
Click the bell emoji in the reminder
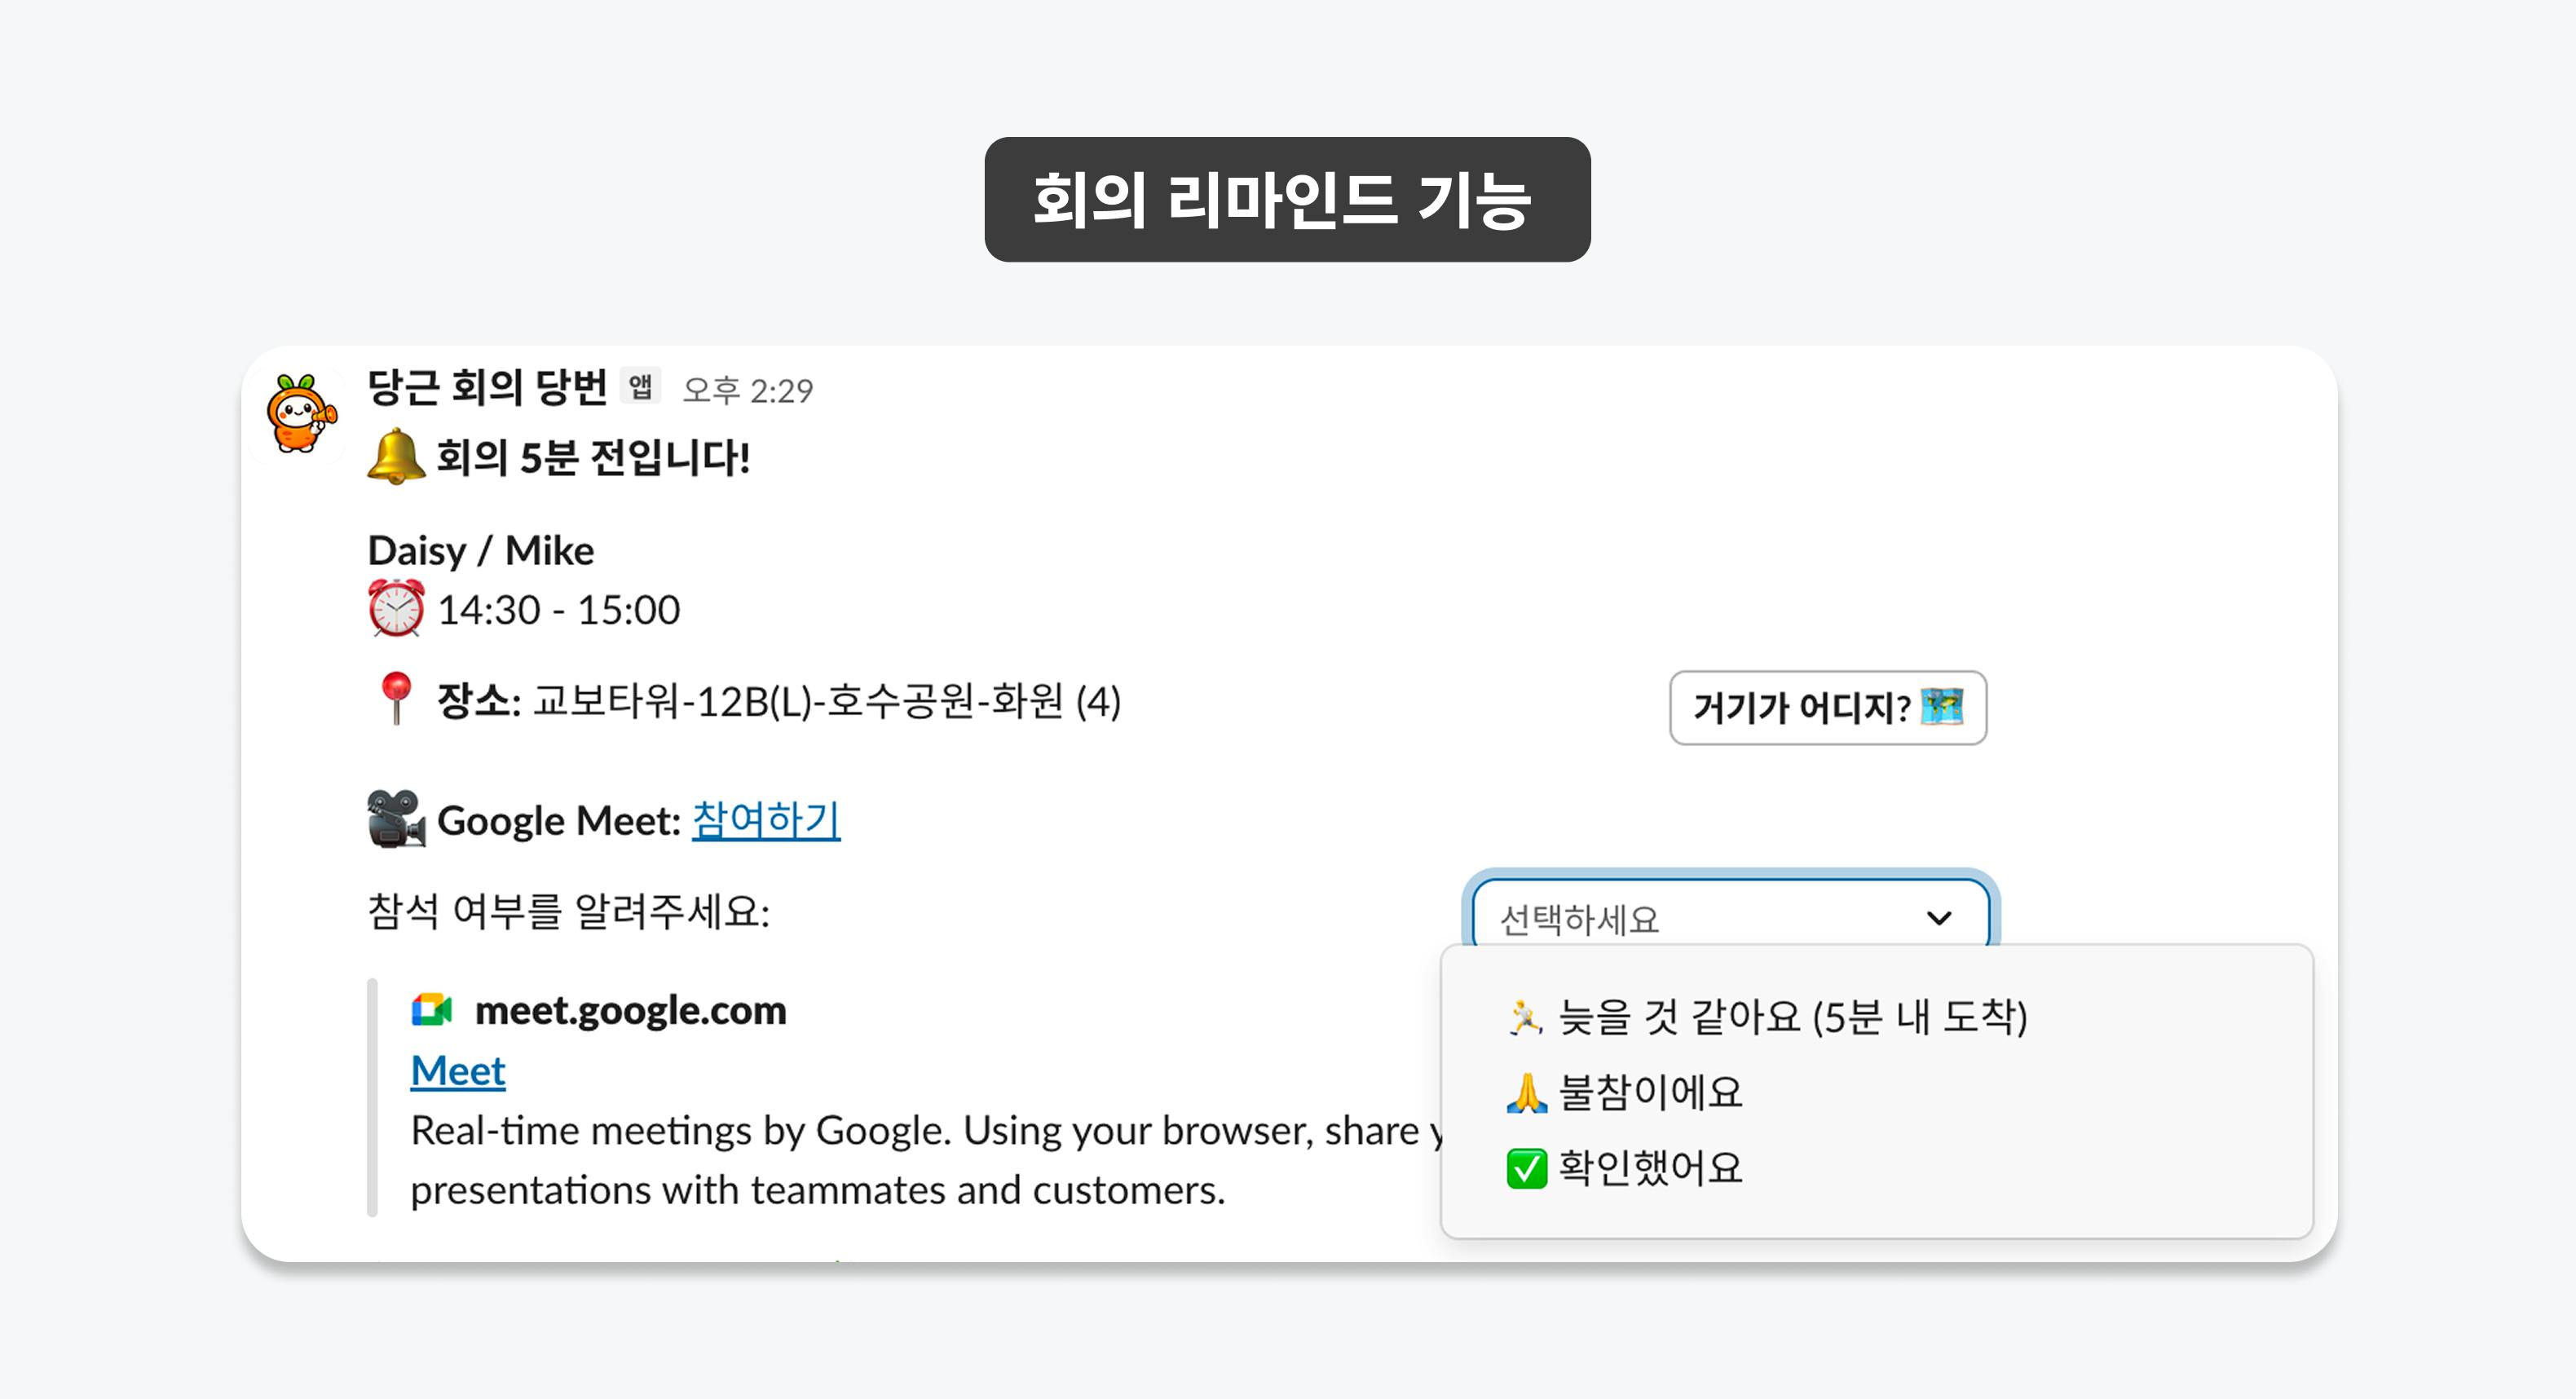396,457
